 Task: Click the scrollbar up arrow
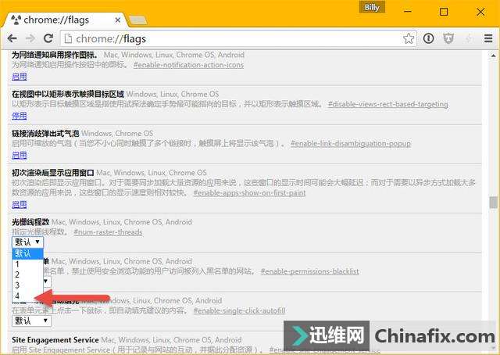pos(493,56)
